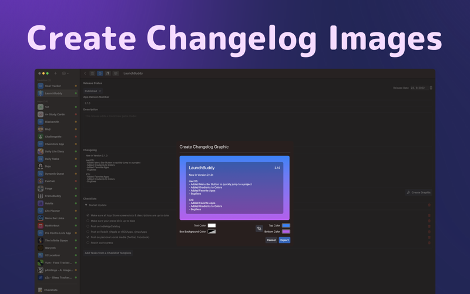Open the Bottom Color swatch

click(x=286, y=231)
